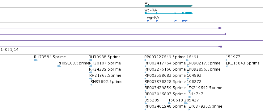This screenshot has width=263, height=111.
Task: Select the teal wg gene bar
Action: pyautogui.click(x=168, y=6)
